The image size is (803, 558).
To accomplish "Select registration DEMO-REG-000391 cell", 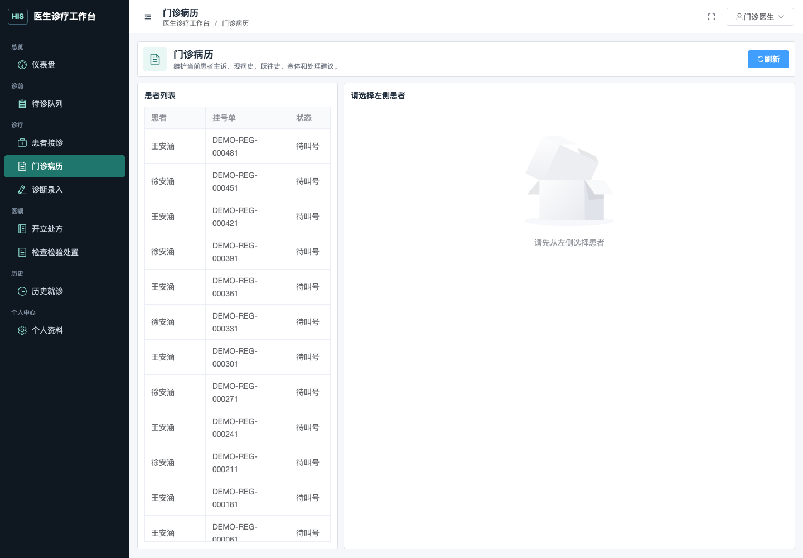I will point(248,252).
